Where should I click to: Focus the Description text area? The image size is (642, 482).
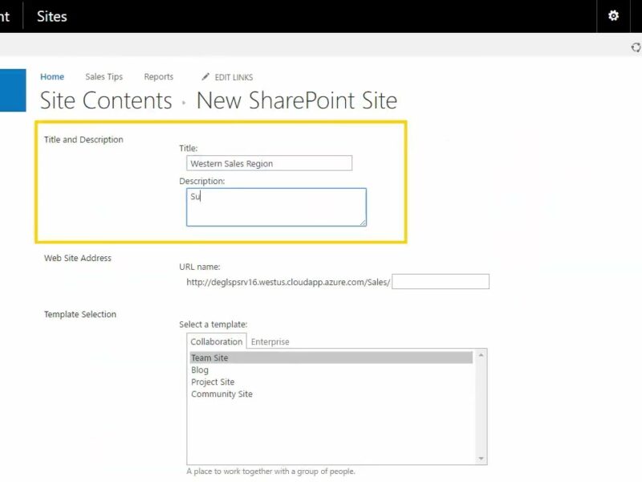[276, 207]
